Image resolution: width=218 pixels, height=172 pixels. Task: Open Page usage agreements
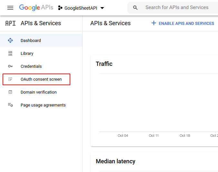point(43,105)
